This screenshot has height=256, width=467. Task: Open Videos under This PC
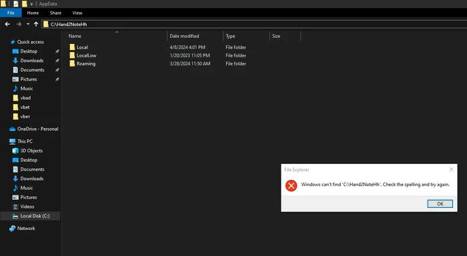point(27,207)
